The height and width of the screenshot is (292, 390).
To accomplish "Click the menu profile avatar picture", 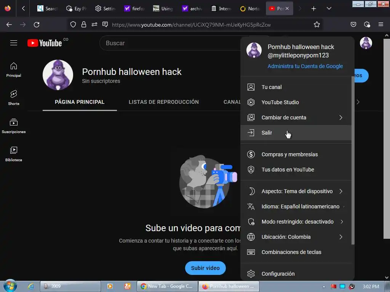I will [254, 50].
